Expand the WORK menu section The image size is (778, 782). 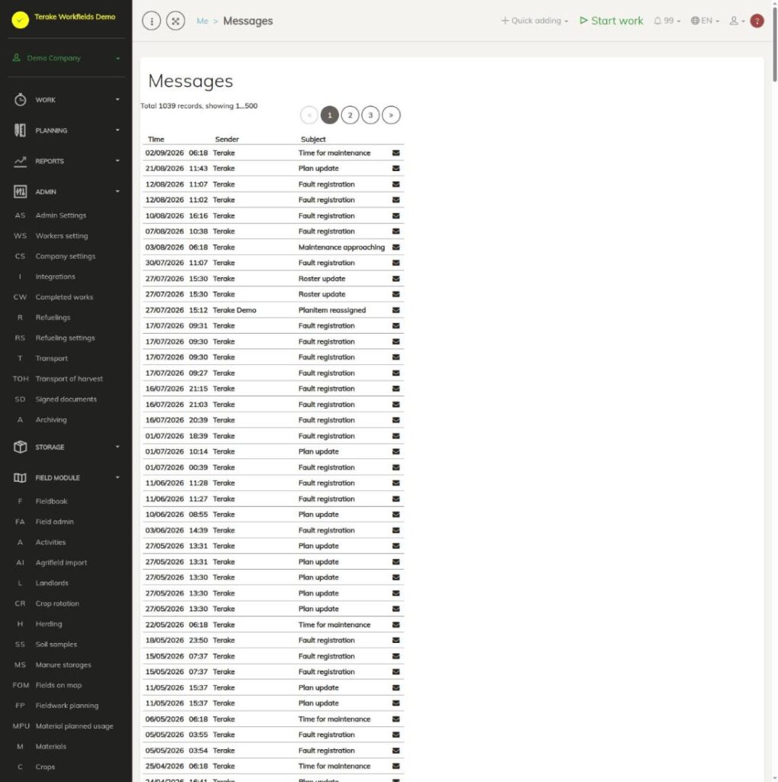point(66,100)
